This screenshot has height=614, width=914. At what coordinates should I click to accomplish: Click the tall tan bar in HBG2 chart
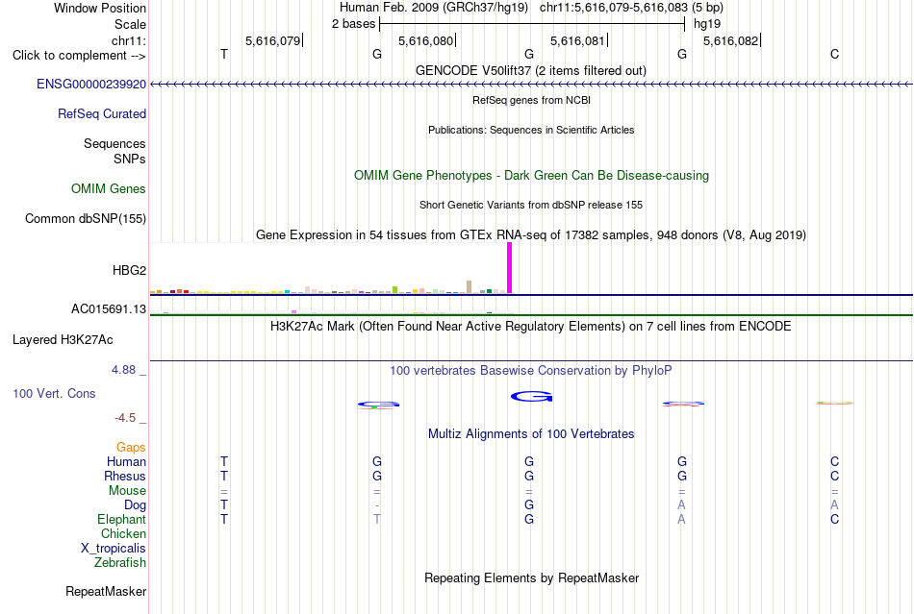click(x=469, y=287)
